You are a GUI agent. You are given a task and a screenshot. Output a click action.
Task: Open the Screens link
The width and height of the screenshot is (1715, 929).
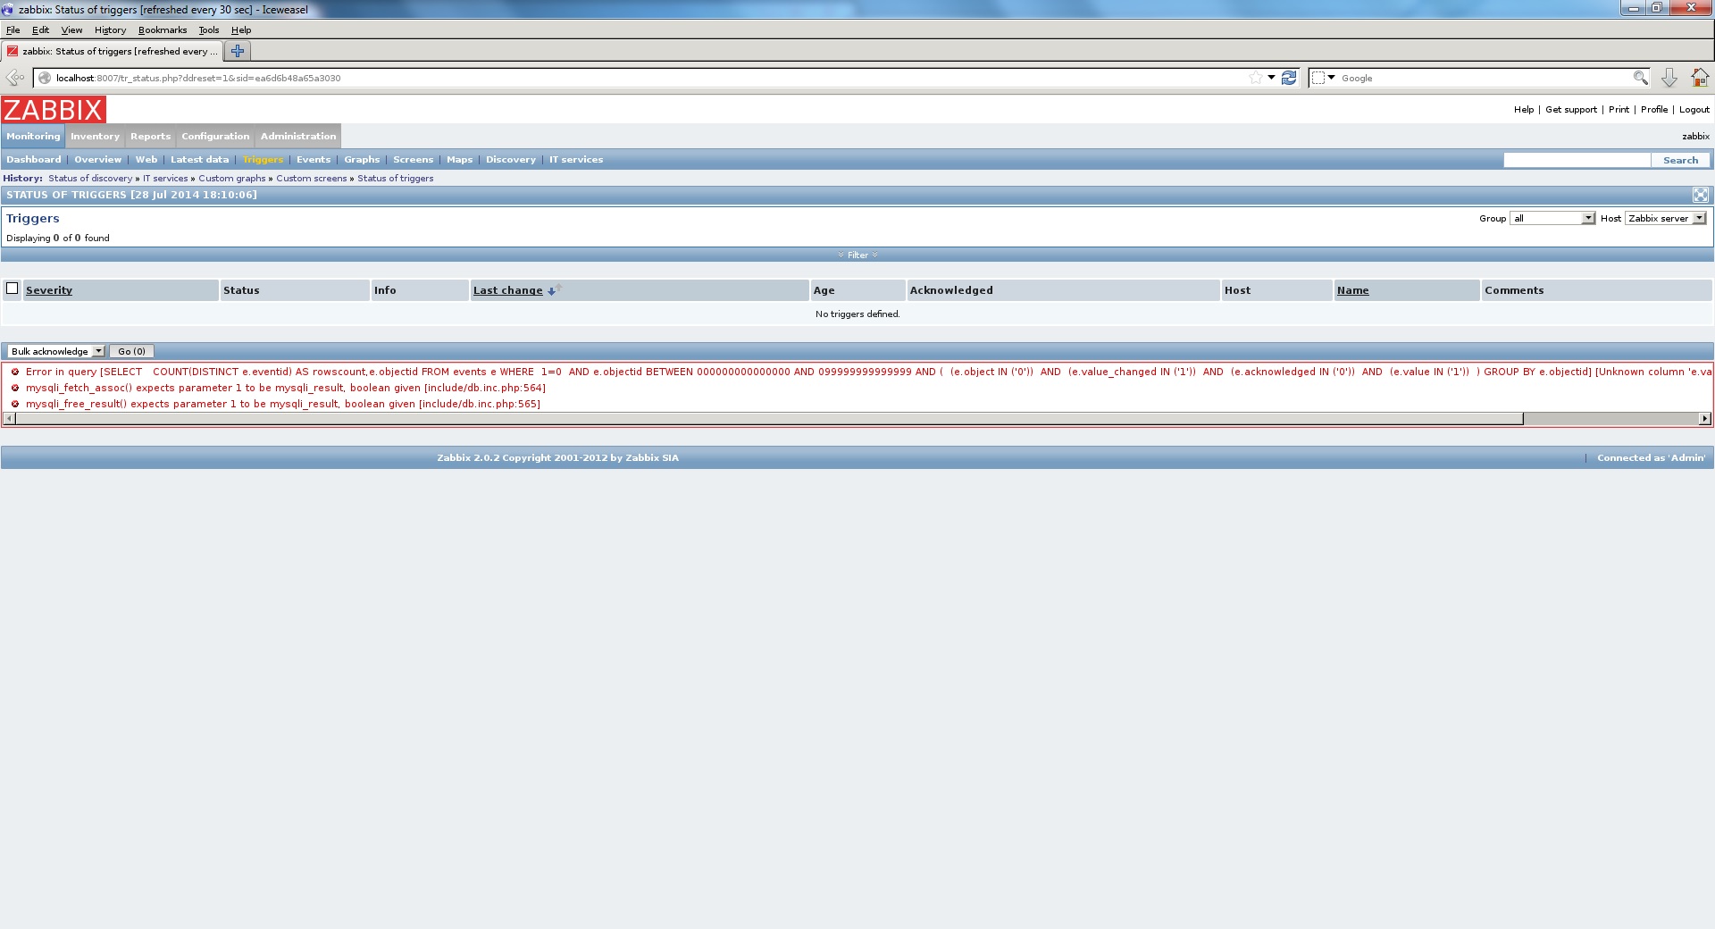coord(413,160)
